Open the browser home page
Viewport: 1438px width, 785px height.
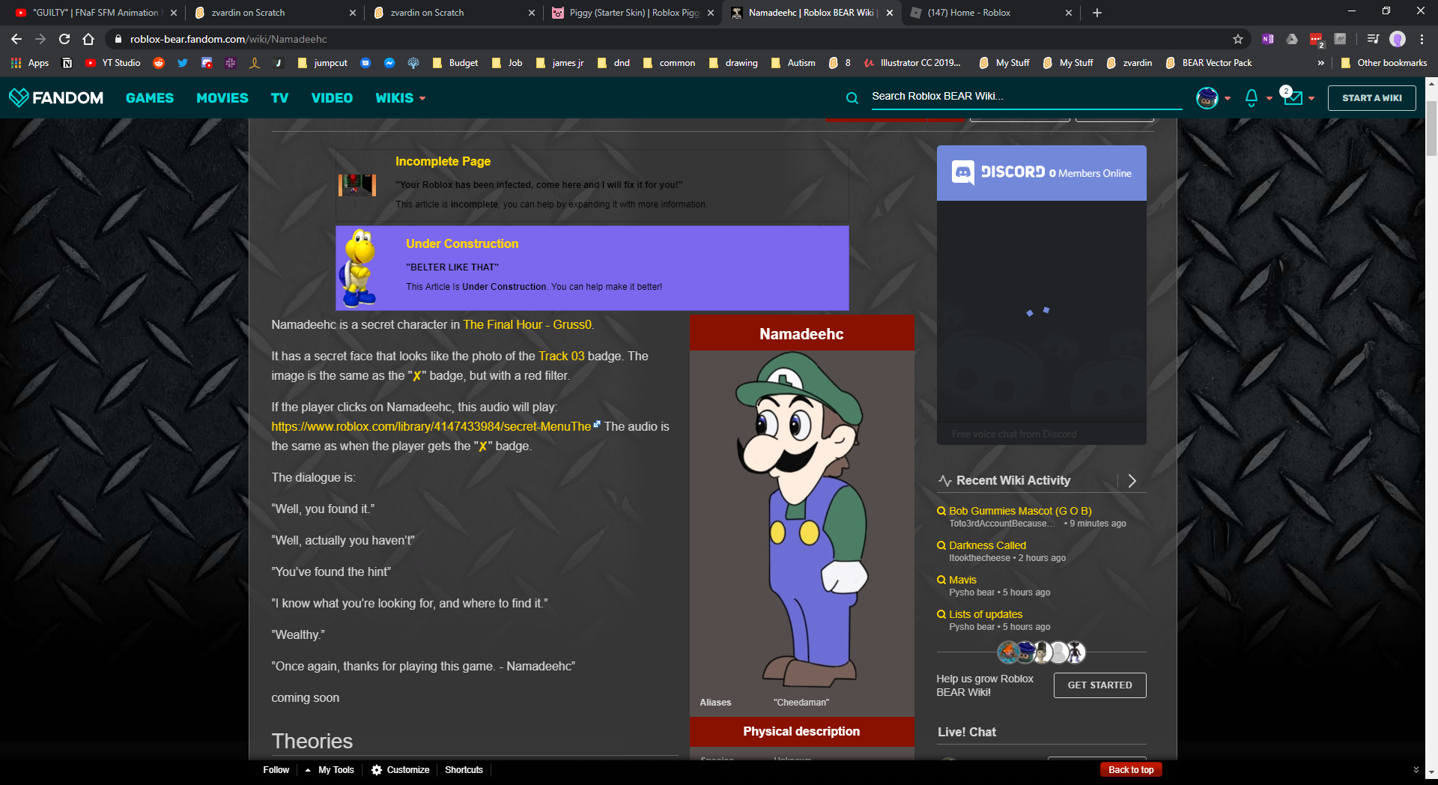point(88,39)
